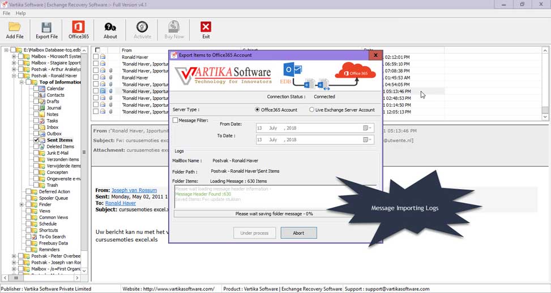This screenshot has width=551, height=293.
Task: Select Office365 Account radio button
Action: click(257, 110)
